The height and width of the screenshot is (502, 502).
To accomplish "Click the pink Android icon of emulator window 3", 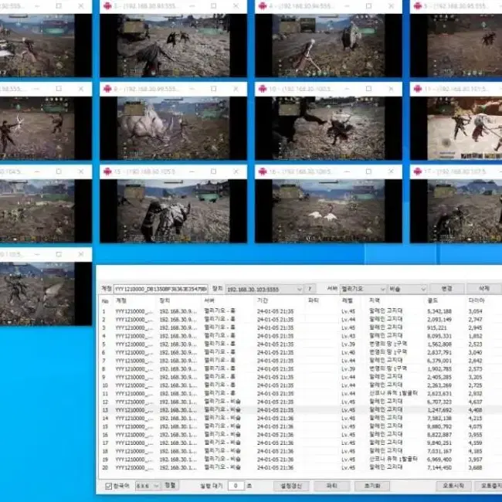I will pos(107,6).
